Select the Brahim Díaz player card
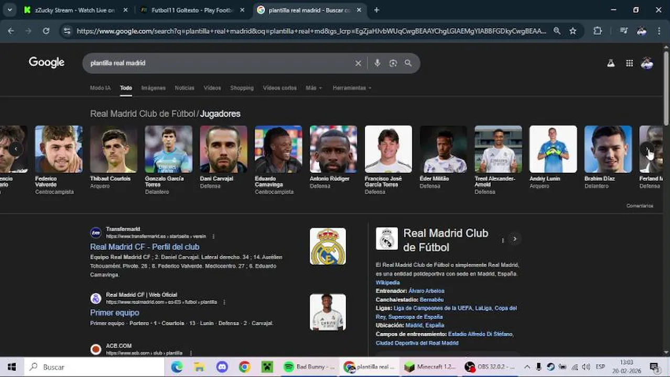 point(608,157)
